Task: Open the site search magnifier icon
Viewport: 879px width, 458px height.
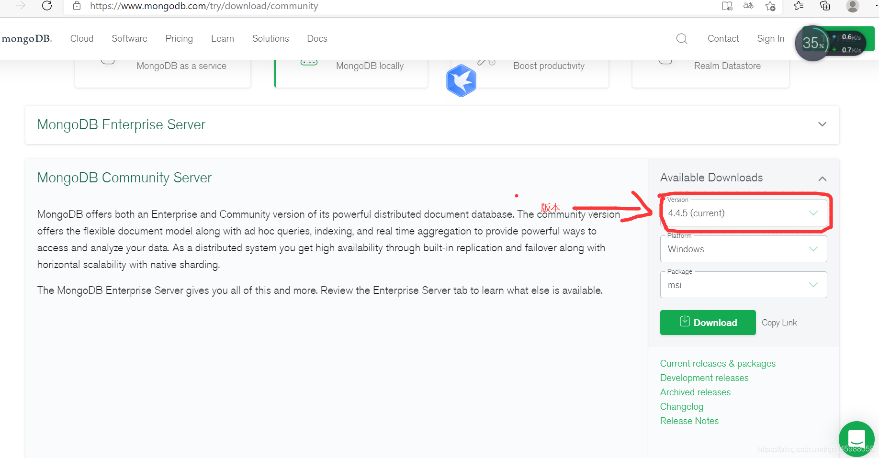Action: click(682, 39)
